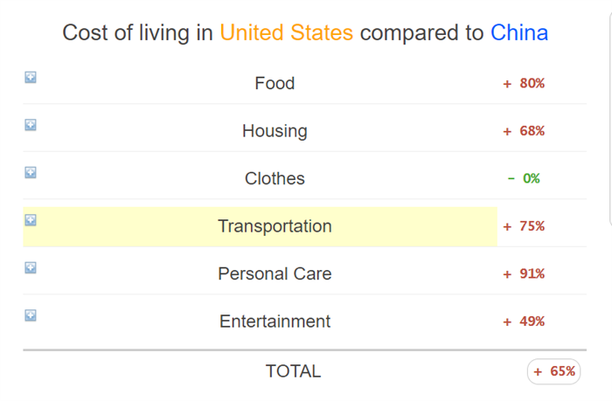Expand the Transportation row plus icon
This screenshot has width=612, height=401.
(x=31, y=220)
